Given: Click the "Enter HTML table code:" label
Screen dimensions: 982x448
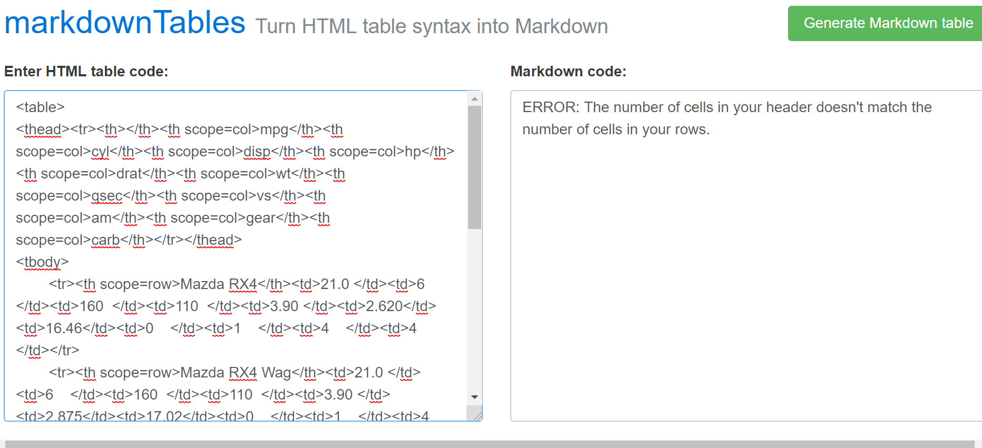Looking at the screenshot, I should click(x=86, y=72).
